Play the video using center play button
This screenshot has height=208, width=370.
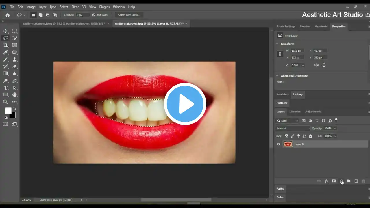tap(185, 104)
